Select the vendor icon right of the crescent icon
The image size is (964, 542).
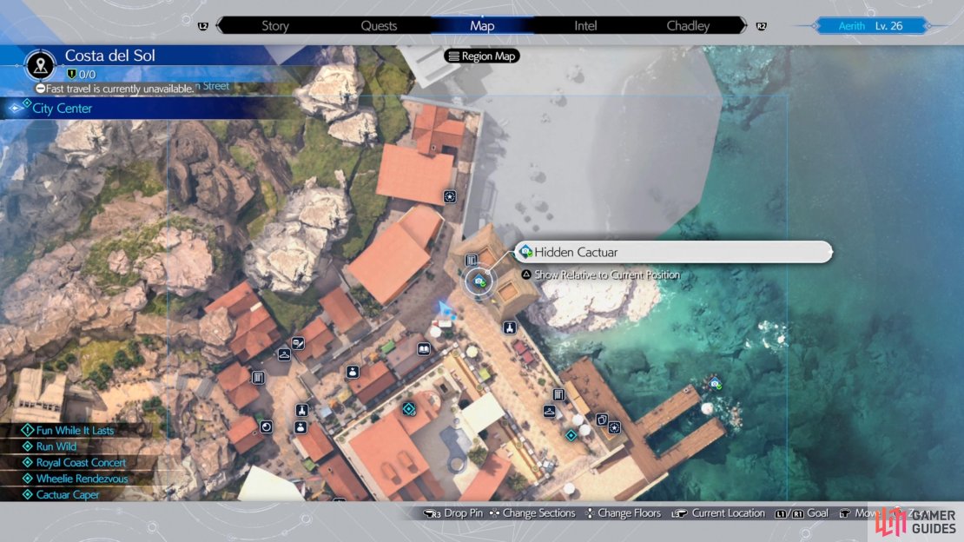[300, 427]
